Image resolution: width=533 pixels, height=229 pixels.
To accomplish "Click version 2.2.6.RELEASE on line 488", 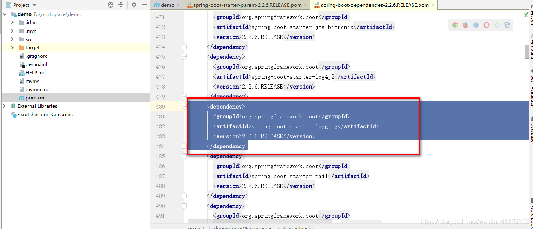I will click(x=263, y=186).
